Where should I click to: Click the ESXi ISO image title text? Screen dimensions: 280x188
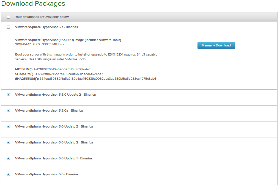tap(68, 40)
